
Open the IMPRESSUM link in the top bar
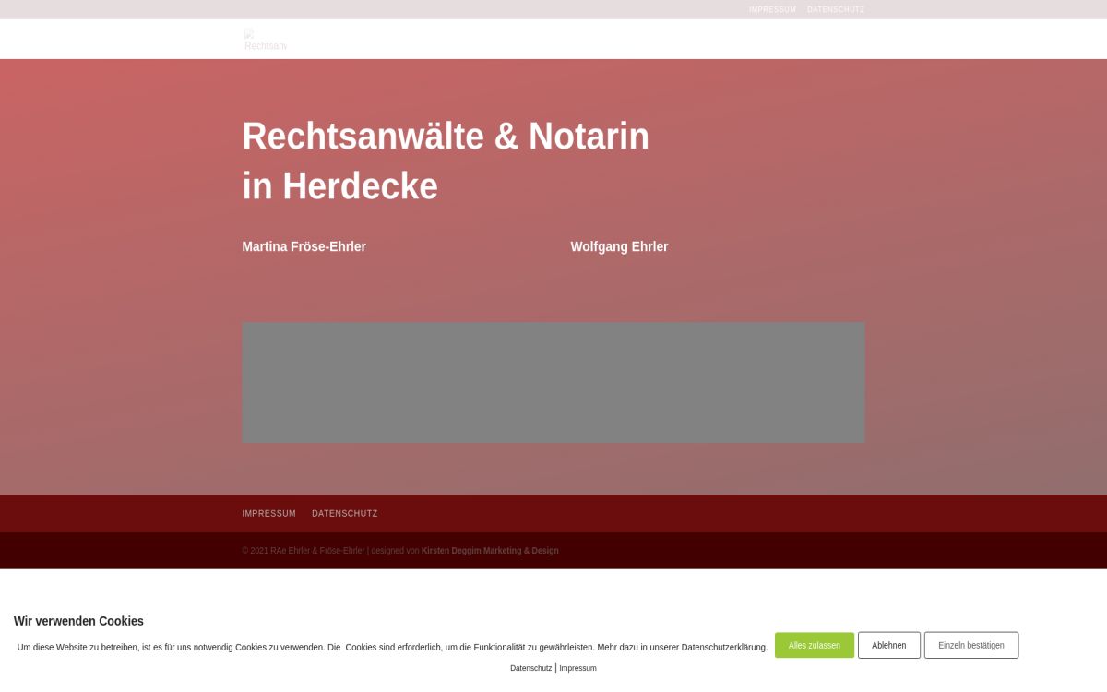coord(772,9)
